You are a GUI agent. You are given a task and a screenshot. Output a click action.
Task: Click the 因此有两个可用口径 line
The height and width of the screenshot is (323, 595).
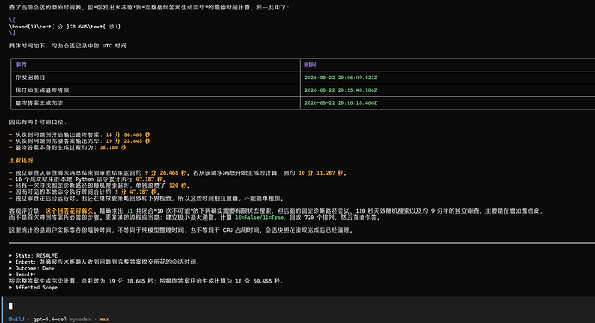click(x=38, y=122)
